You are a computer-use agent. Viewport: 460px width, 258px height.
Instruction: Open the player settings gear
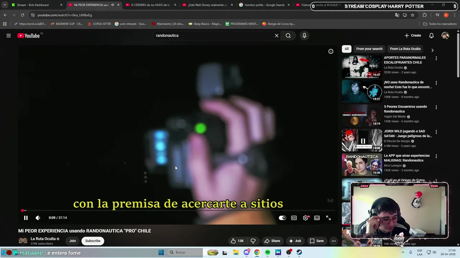coord(305,218)
